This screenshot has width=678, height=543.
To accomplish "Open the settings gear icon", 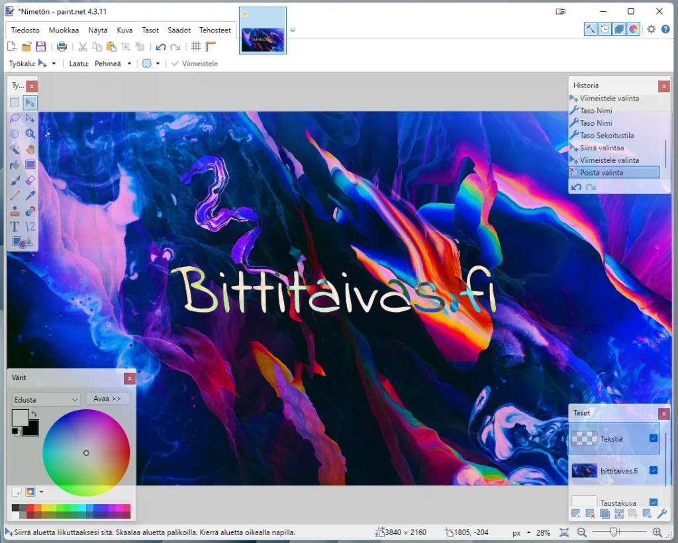I will pyautogui.click(x=652, y=29).
